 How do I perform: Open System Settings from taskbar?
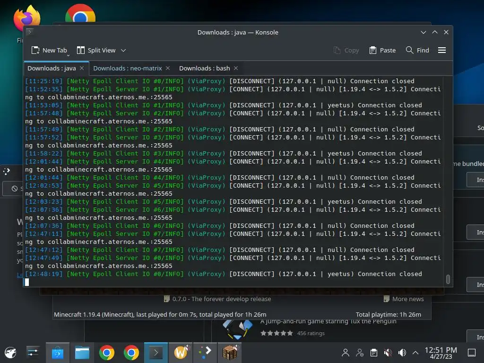pyautogui.click(x=33, y=353)
